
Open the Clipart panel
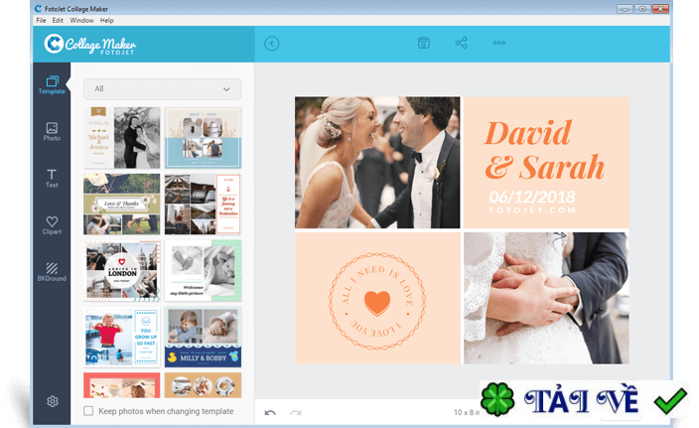(52, 225)
